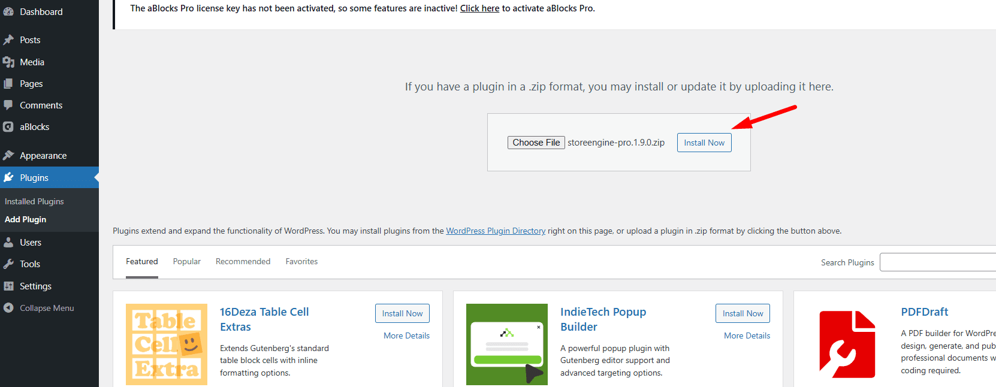Viewport: 996px width, 387px height.
Task: Open the Users menu item
Action: pyautogui.click(x=49, y=243)
